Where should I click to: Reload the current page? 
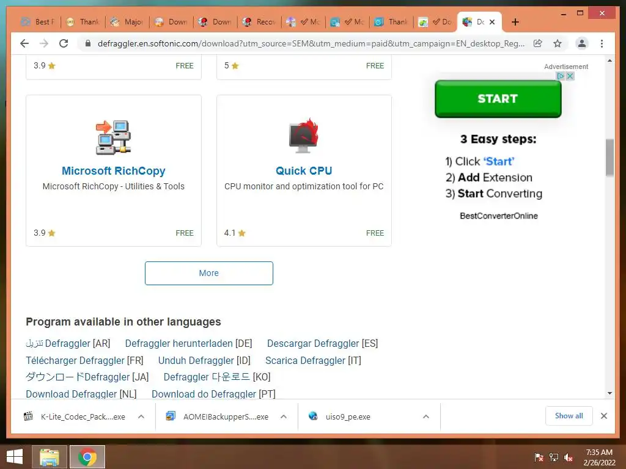[x=64, y=43]
